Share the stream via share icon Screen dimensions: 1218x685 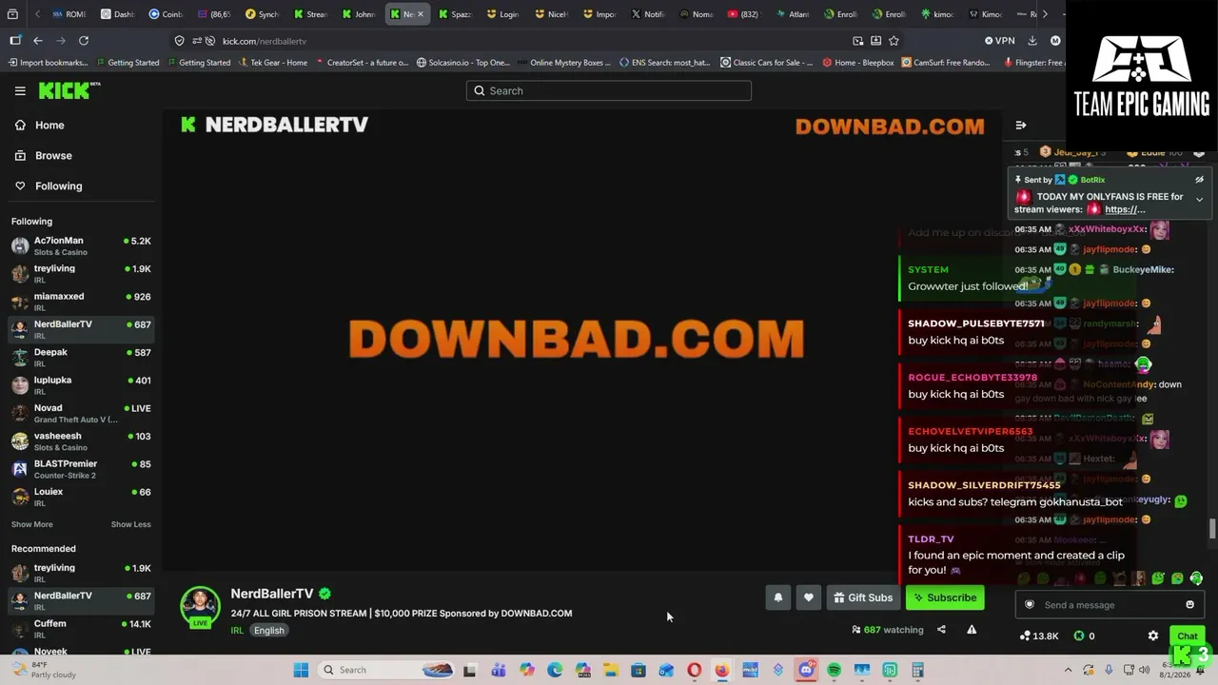941,630
